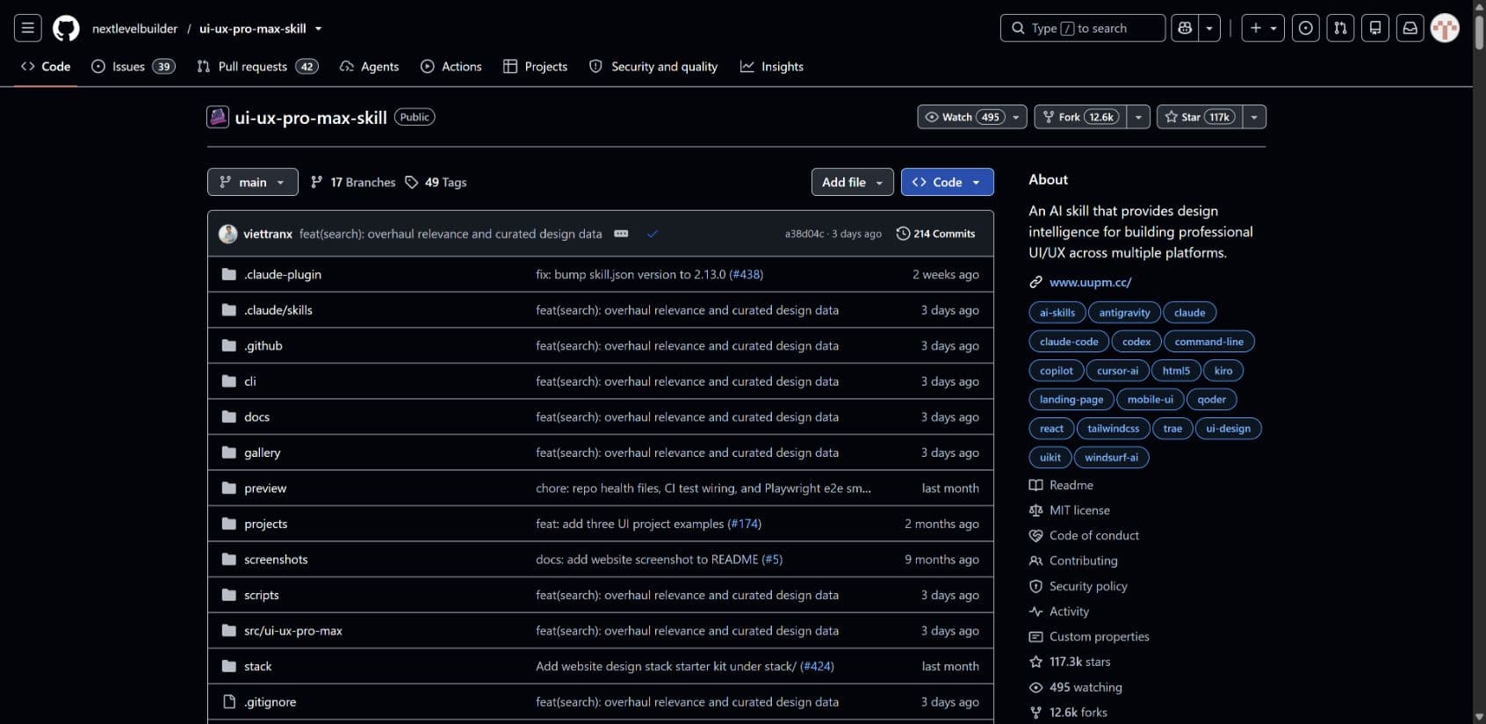Open the ui-design topic tag
This screenshot has height=724, width=1486.
coord(1228,429)
